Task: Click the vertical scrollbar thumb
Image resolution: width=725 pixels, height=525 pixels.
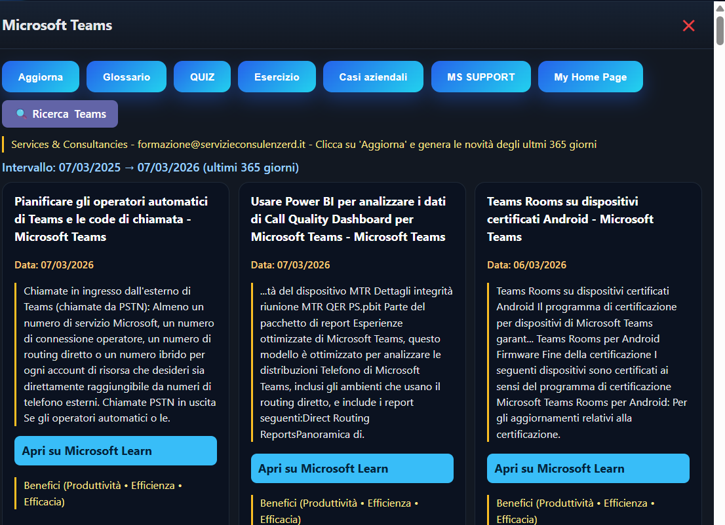Action: coord(720,31)
